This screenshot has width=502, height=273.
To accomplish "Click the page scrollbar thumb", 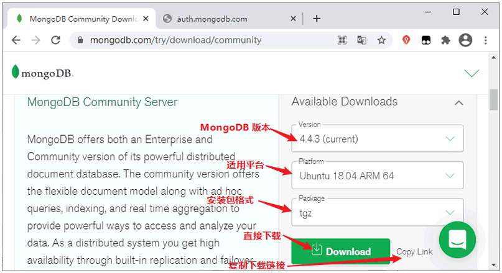I will tap(494, 100).
